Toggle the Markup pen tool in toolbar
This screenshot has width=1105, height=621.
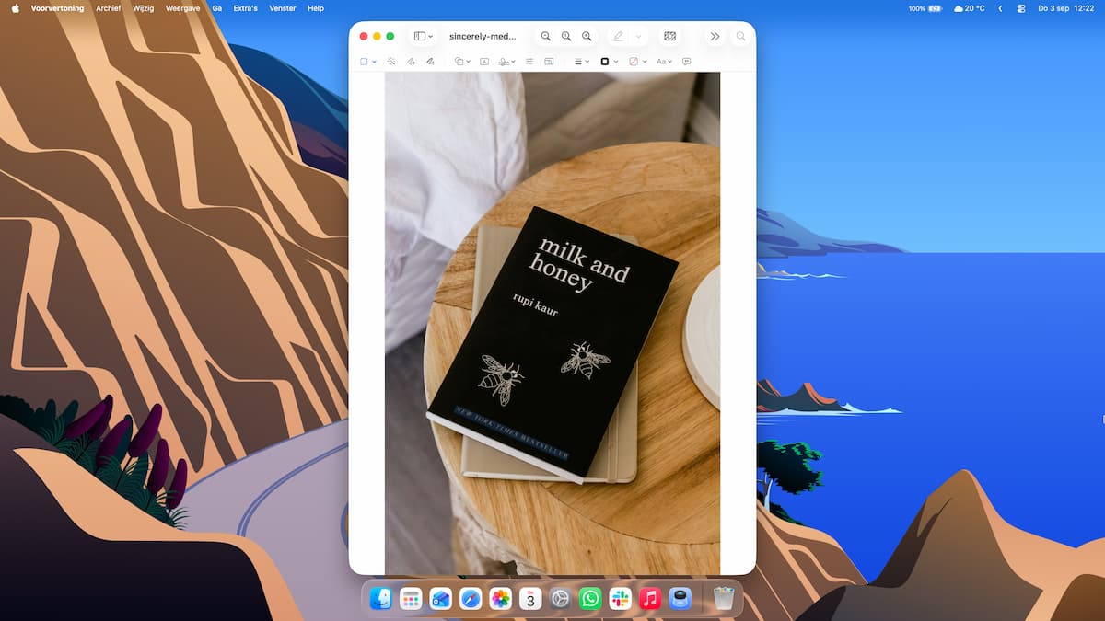(x=618, y=36)
